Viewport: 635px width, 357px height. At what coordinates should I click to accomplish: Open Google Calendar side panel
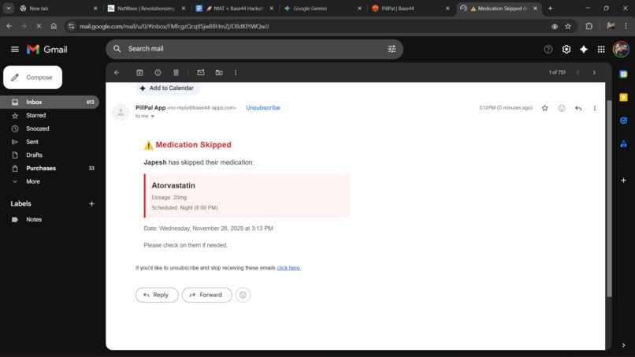tap(623, 74)
